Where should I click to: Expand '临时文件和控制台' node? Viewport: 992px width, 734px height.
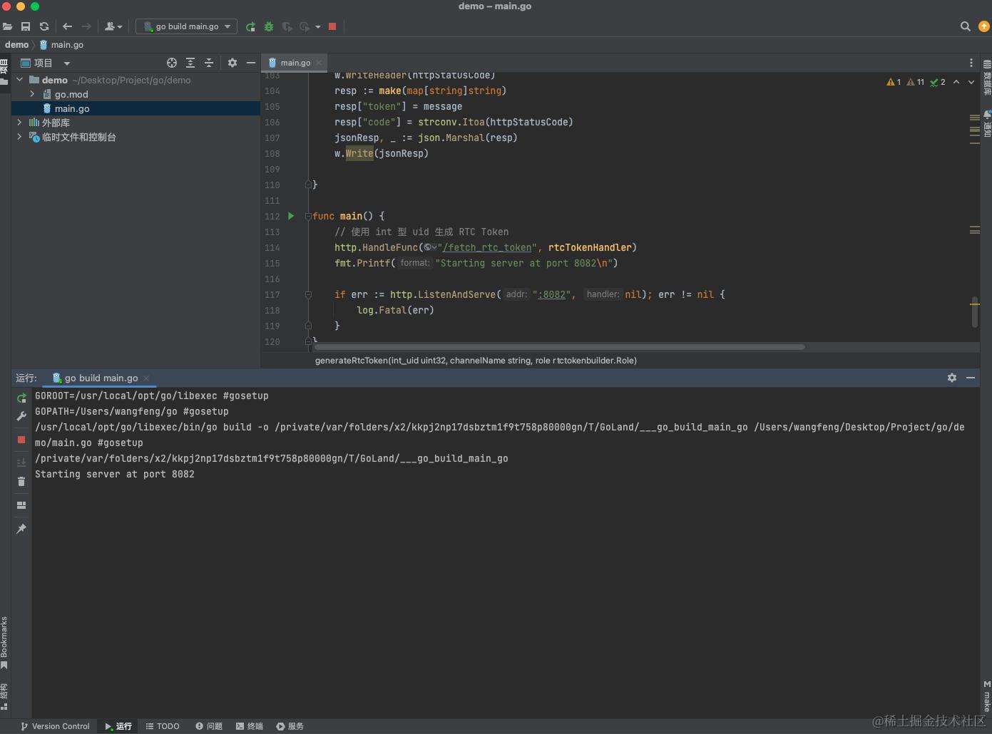19,137
